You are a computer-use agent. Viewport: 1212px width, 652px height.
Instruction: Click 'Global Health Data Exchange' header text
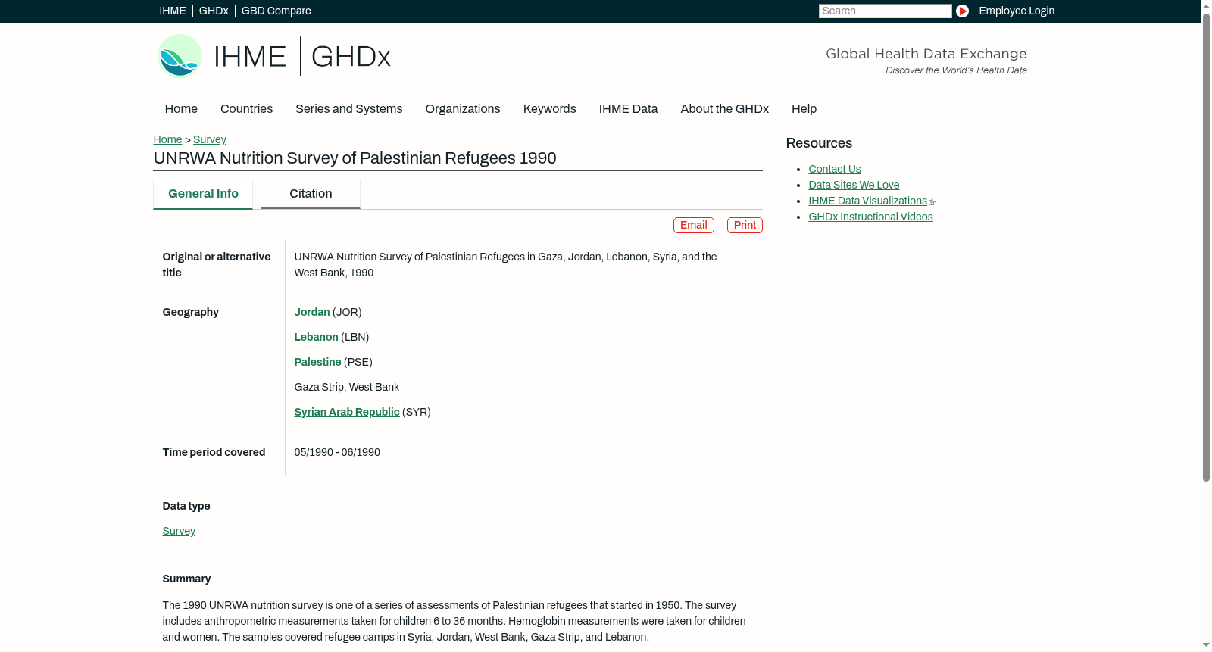pos(926,54)
